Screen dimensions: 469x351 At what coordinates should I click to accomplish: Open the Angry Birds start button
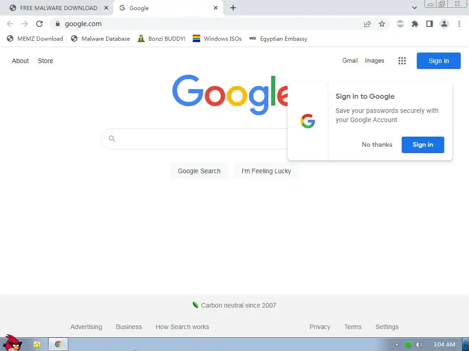tap(12, 343)
